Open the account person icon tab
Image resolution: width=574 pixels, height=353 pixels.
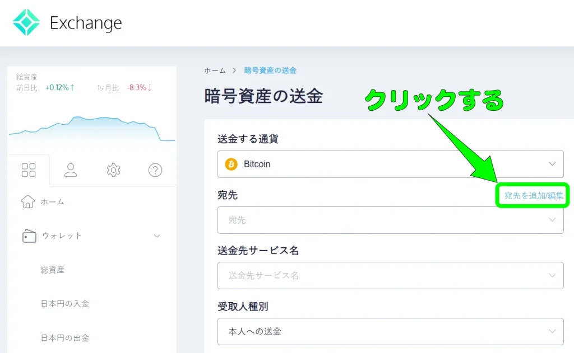(71, 170)
